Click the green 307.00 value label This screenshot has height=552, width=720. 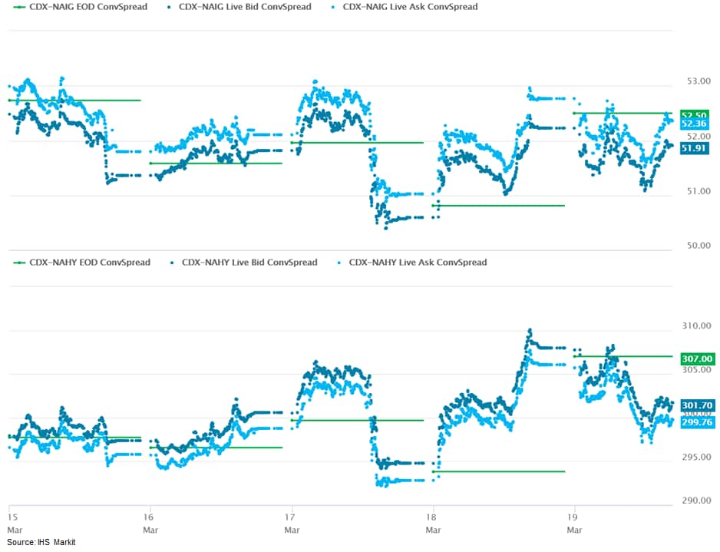pos(698,359)
